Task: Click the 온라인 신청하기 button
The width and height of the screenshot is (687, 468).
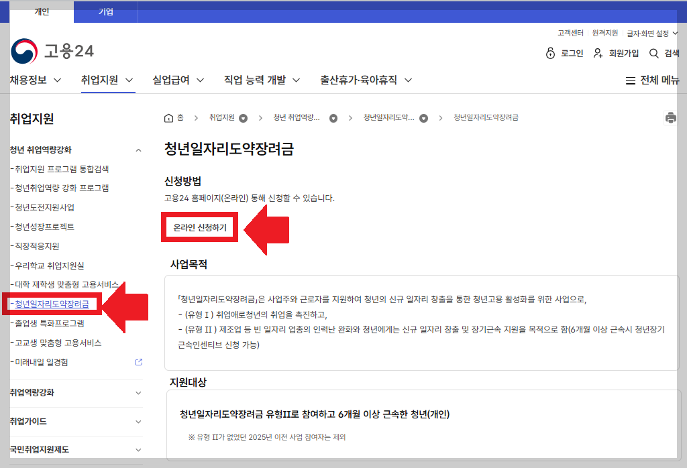Action: (x=200, y=227)
